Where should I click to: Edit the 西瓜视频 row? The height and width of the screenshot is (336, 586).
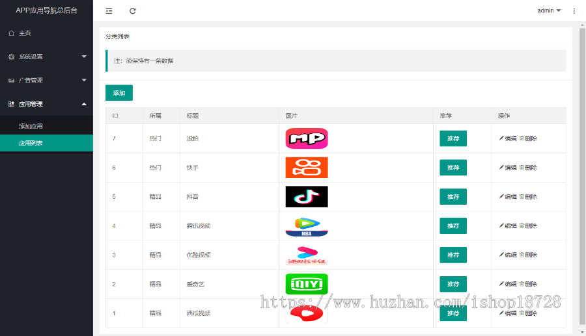507,313
